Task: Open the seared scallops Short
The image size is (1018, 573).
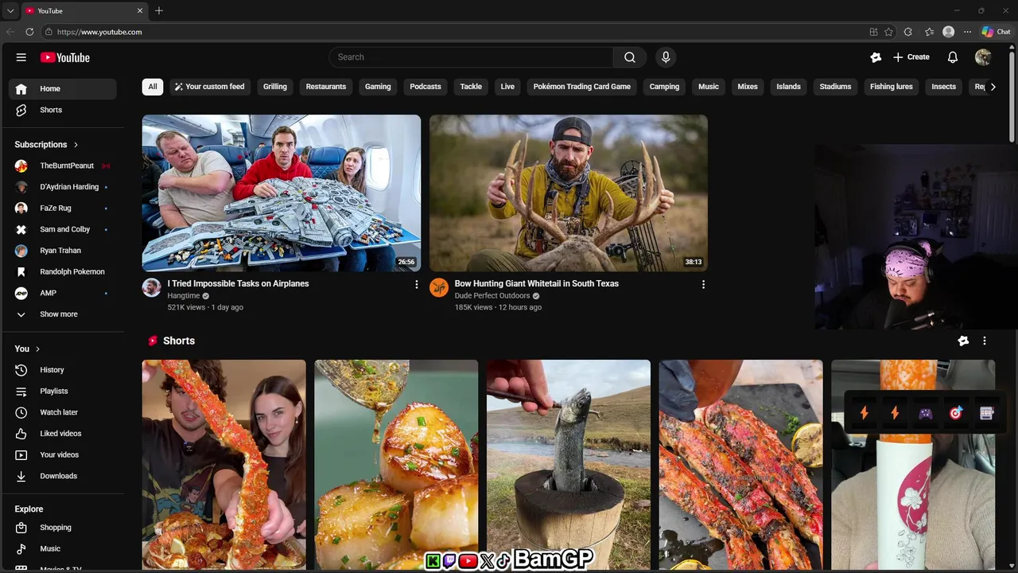Action: [396, 465]
